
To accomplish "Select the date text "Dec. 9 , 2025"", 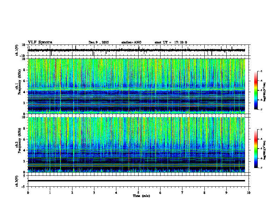I will coord(99,42).
